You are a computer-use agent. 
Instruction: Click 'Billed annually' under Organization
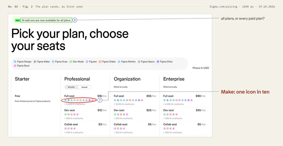(x=121, y=87)
